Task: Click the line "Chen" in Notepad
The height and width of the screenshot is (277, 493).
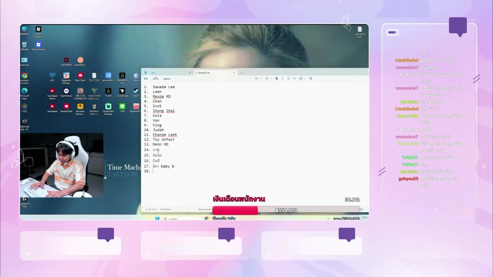Action: [x=157, y=101]
